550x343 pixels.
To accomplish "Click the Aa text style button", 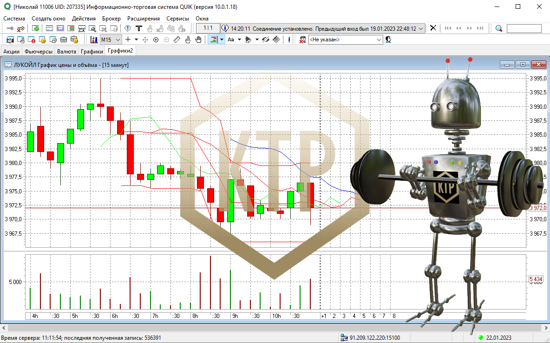I will click(231, 40).
